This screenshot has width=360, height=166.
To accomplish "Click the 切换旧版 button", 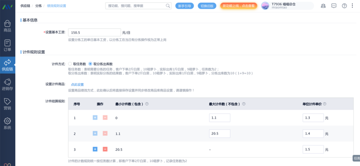I will 207,6.
